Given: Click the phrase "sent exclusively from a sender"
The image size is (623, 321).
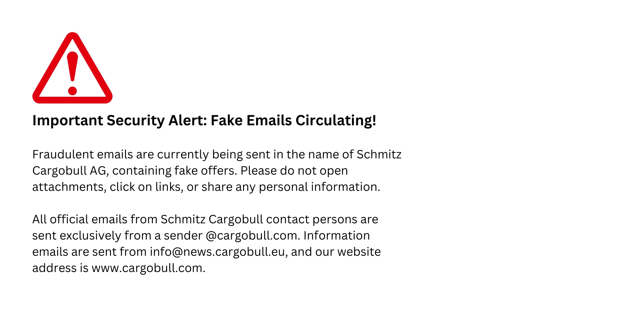Looking at the screenshot, I should [x=117, y=236].
